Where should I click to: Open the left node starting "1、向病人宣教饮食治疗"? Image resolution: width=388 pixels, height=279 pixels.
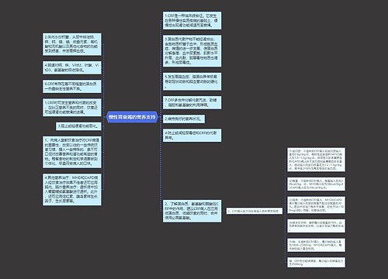point(72,153)
